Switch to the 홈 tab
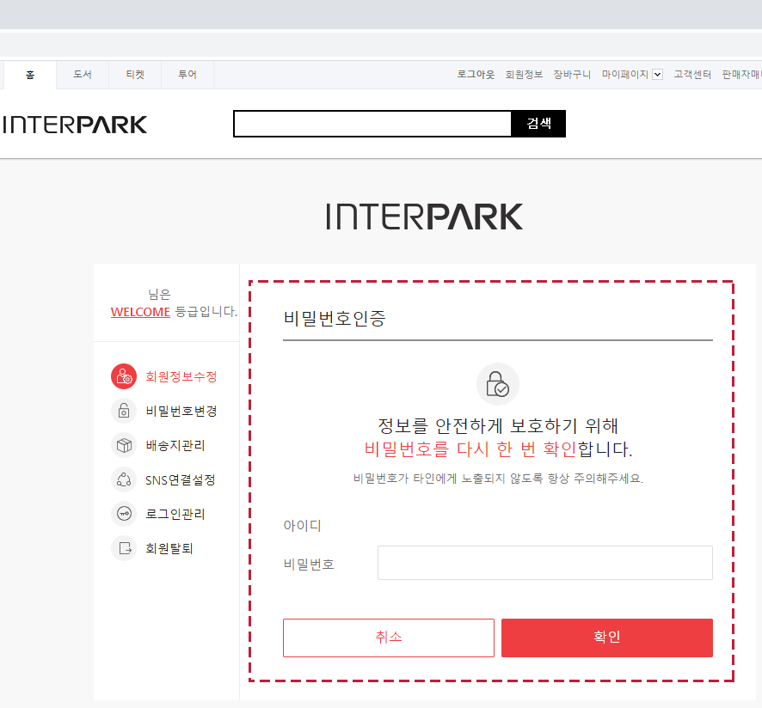 (x=30, y=75)
